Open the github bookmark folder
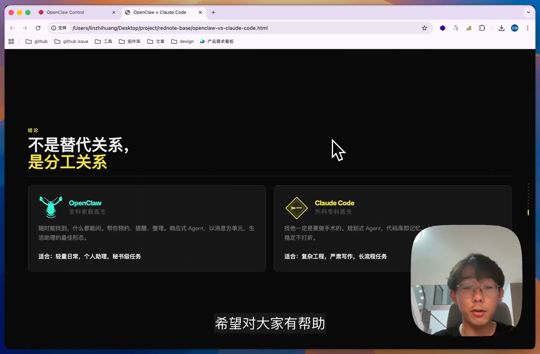The height and width of the screenshot is (354, 540). (37, 41)
